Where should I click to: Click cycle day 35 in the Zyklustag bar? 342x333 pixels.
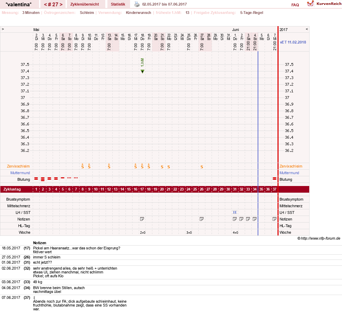coord(261,189)
